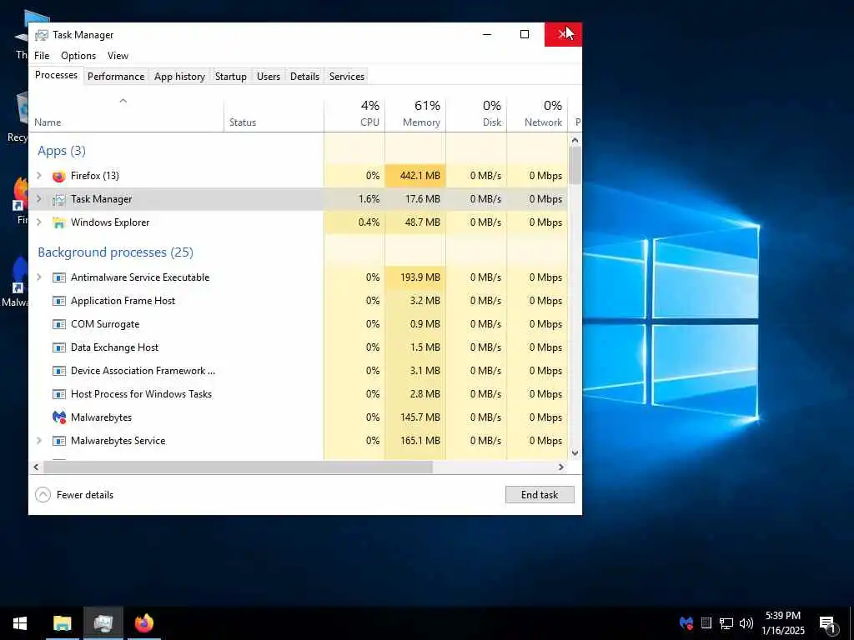Collapse to Fewer details view
Viewport: 854px width, 640px height.
(x=74, y=495)
